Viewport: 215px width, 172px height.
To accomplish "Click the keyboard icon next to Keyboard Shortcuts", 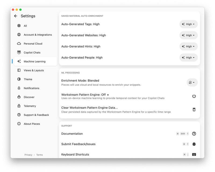I will [194, 154].
